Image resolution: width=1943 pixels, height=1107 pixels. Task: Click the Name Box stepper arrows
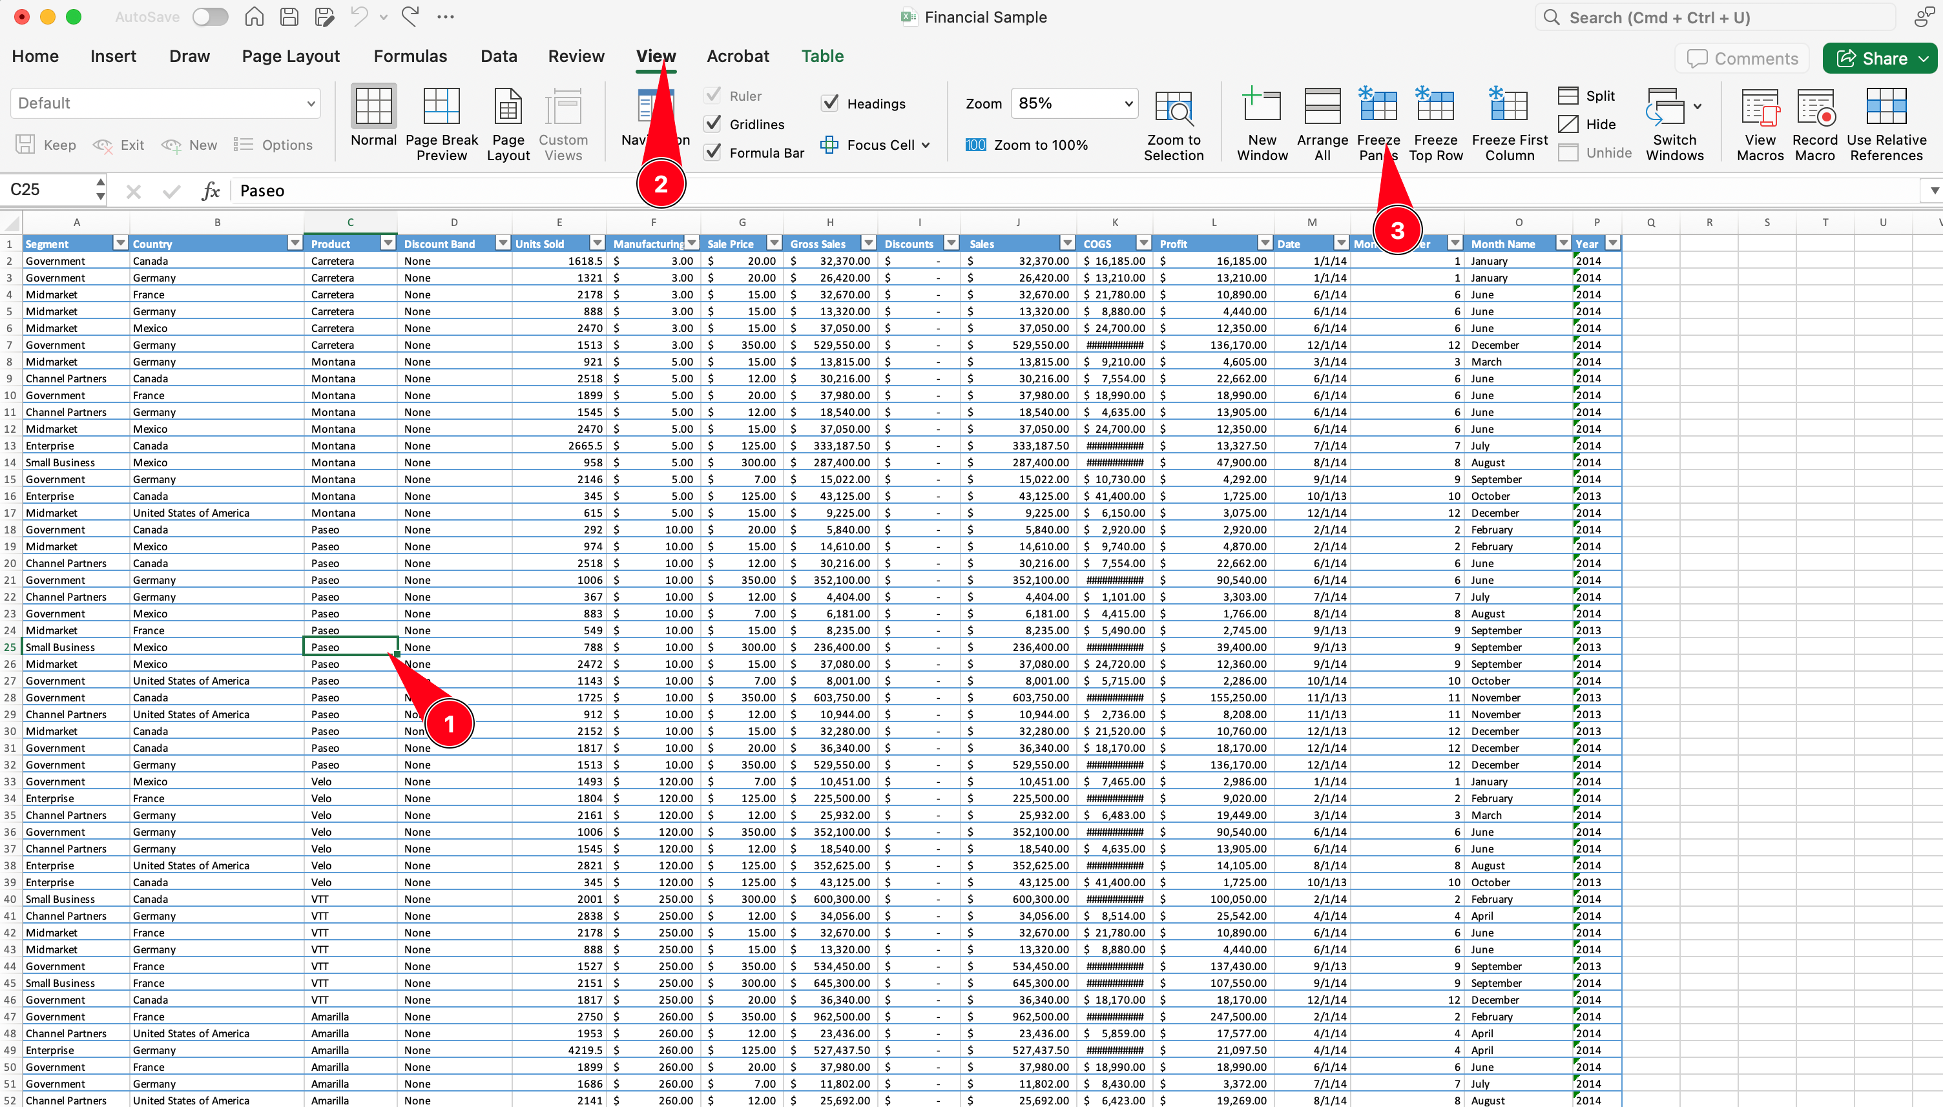pos(100,189)
